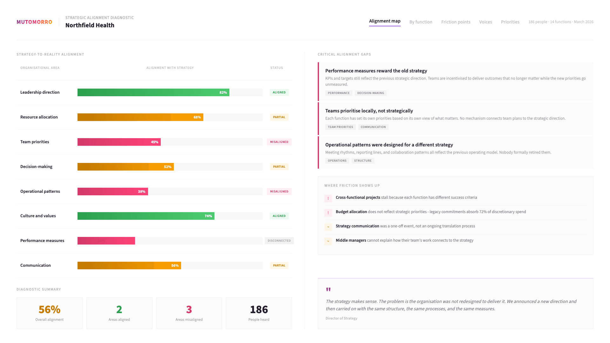The height and width of the screenshot is (343, 610).
Task: Open the Friction points tab
Action: click(456, 22)
